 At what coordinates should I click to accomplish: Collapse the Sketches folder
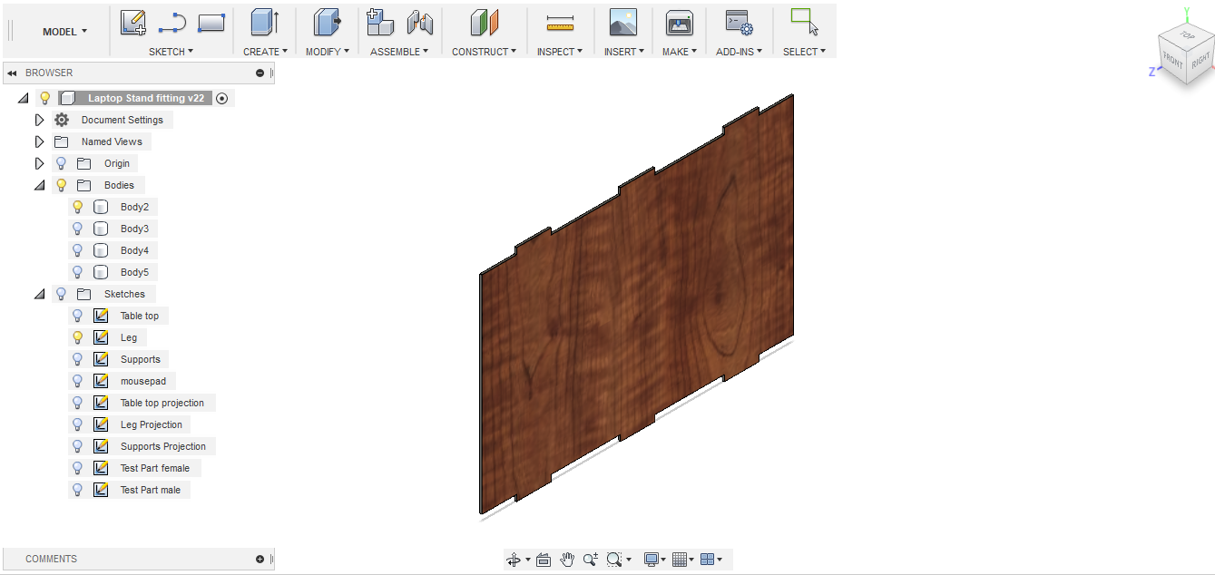click(x=39, y=294)
